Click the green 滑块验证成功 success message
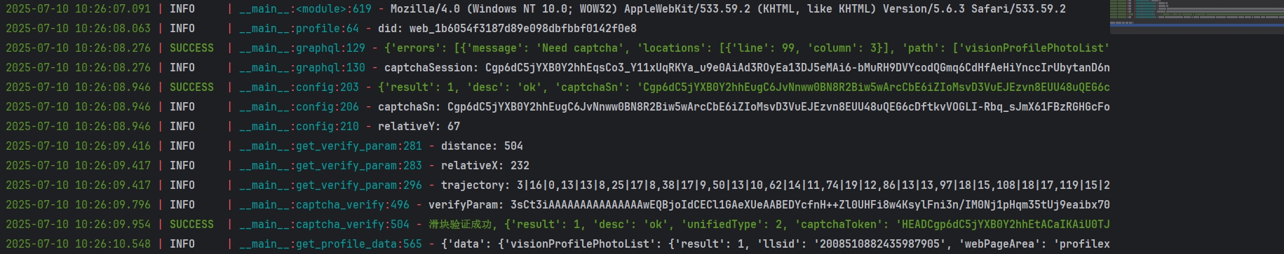 463,225
